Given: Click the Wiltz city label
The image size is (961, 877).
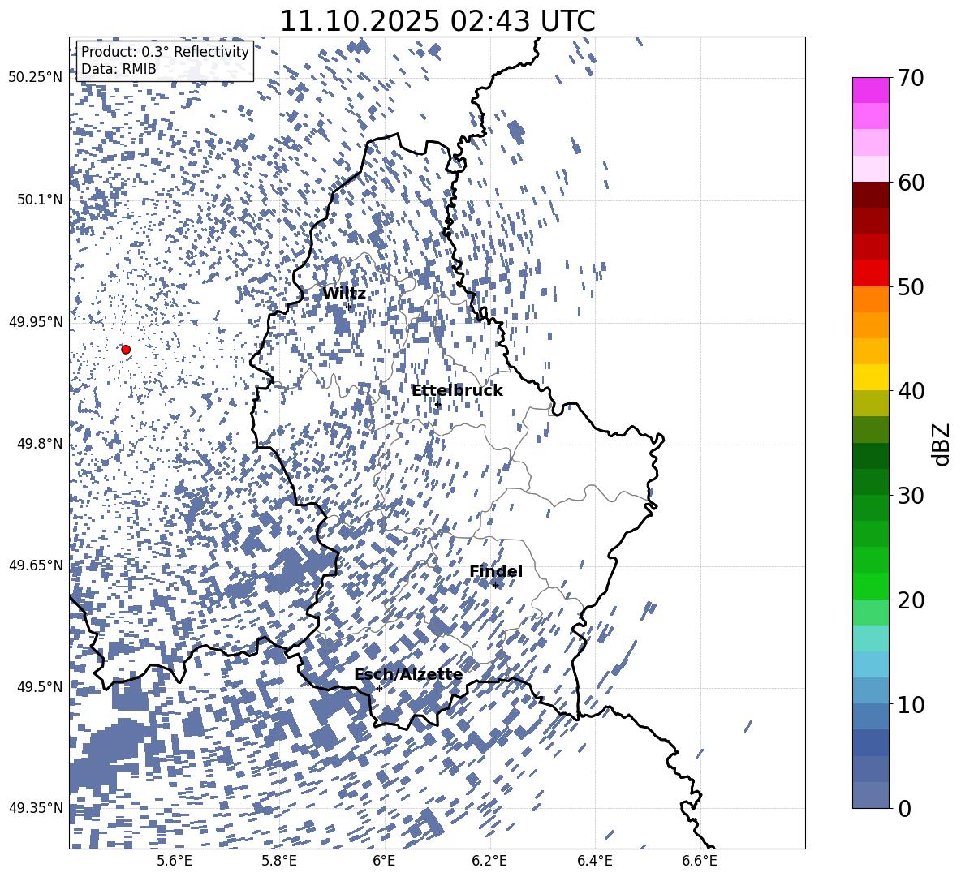Looking at the screenshot, I should click(344, 294).
